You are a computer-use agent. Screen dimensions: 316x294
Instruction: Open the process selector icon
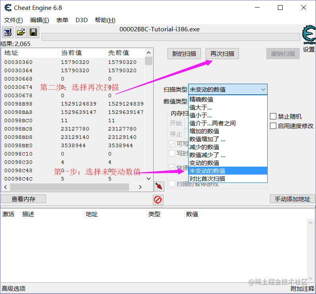click(x=8, y=32)
